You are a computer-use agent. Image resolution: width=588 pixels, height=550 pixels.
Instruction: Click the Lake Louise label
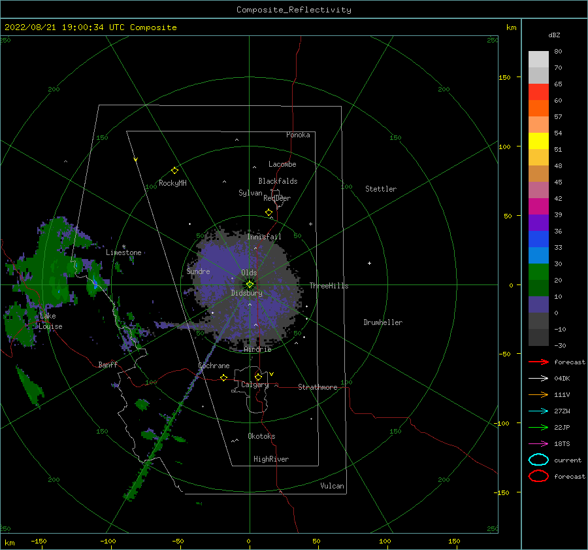pos(50,321)
